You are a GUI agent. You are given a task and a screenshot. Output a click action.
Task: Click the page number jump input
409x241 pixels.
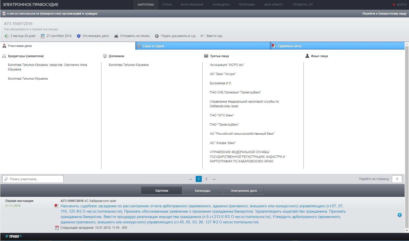397,179
